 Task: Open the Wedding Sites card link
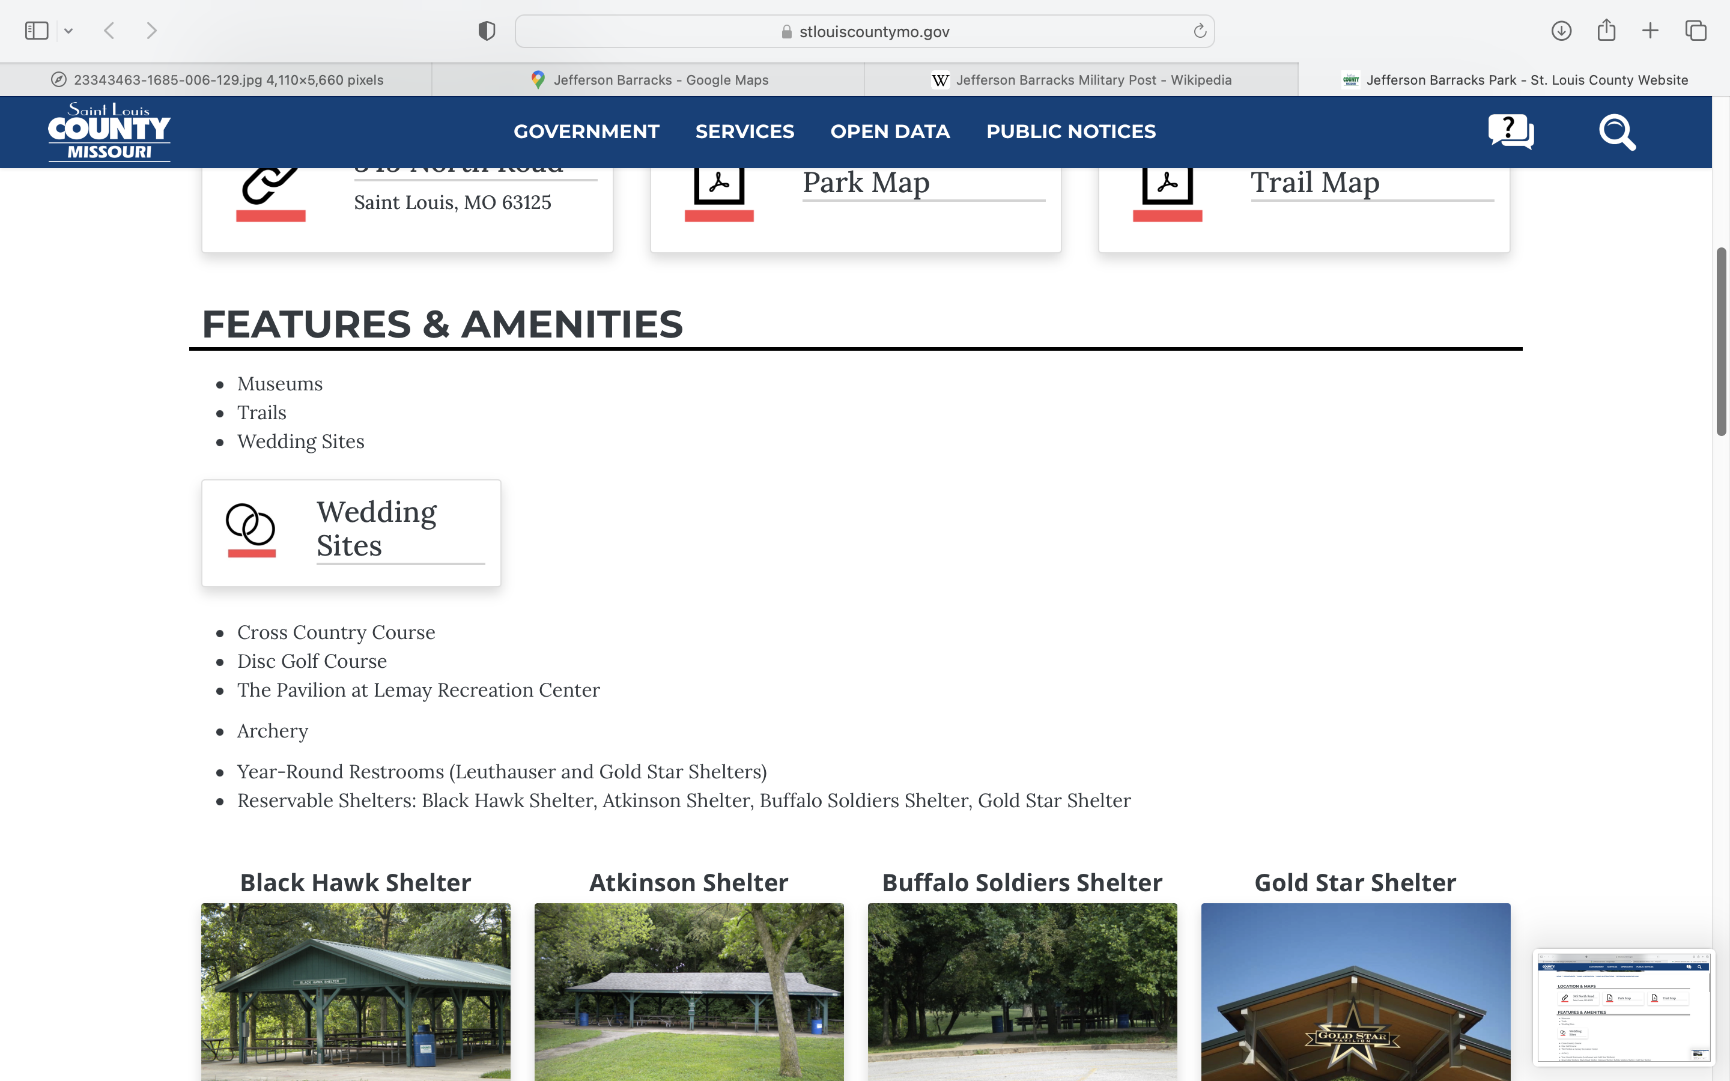(x=377, y=529)
